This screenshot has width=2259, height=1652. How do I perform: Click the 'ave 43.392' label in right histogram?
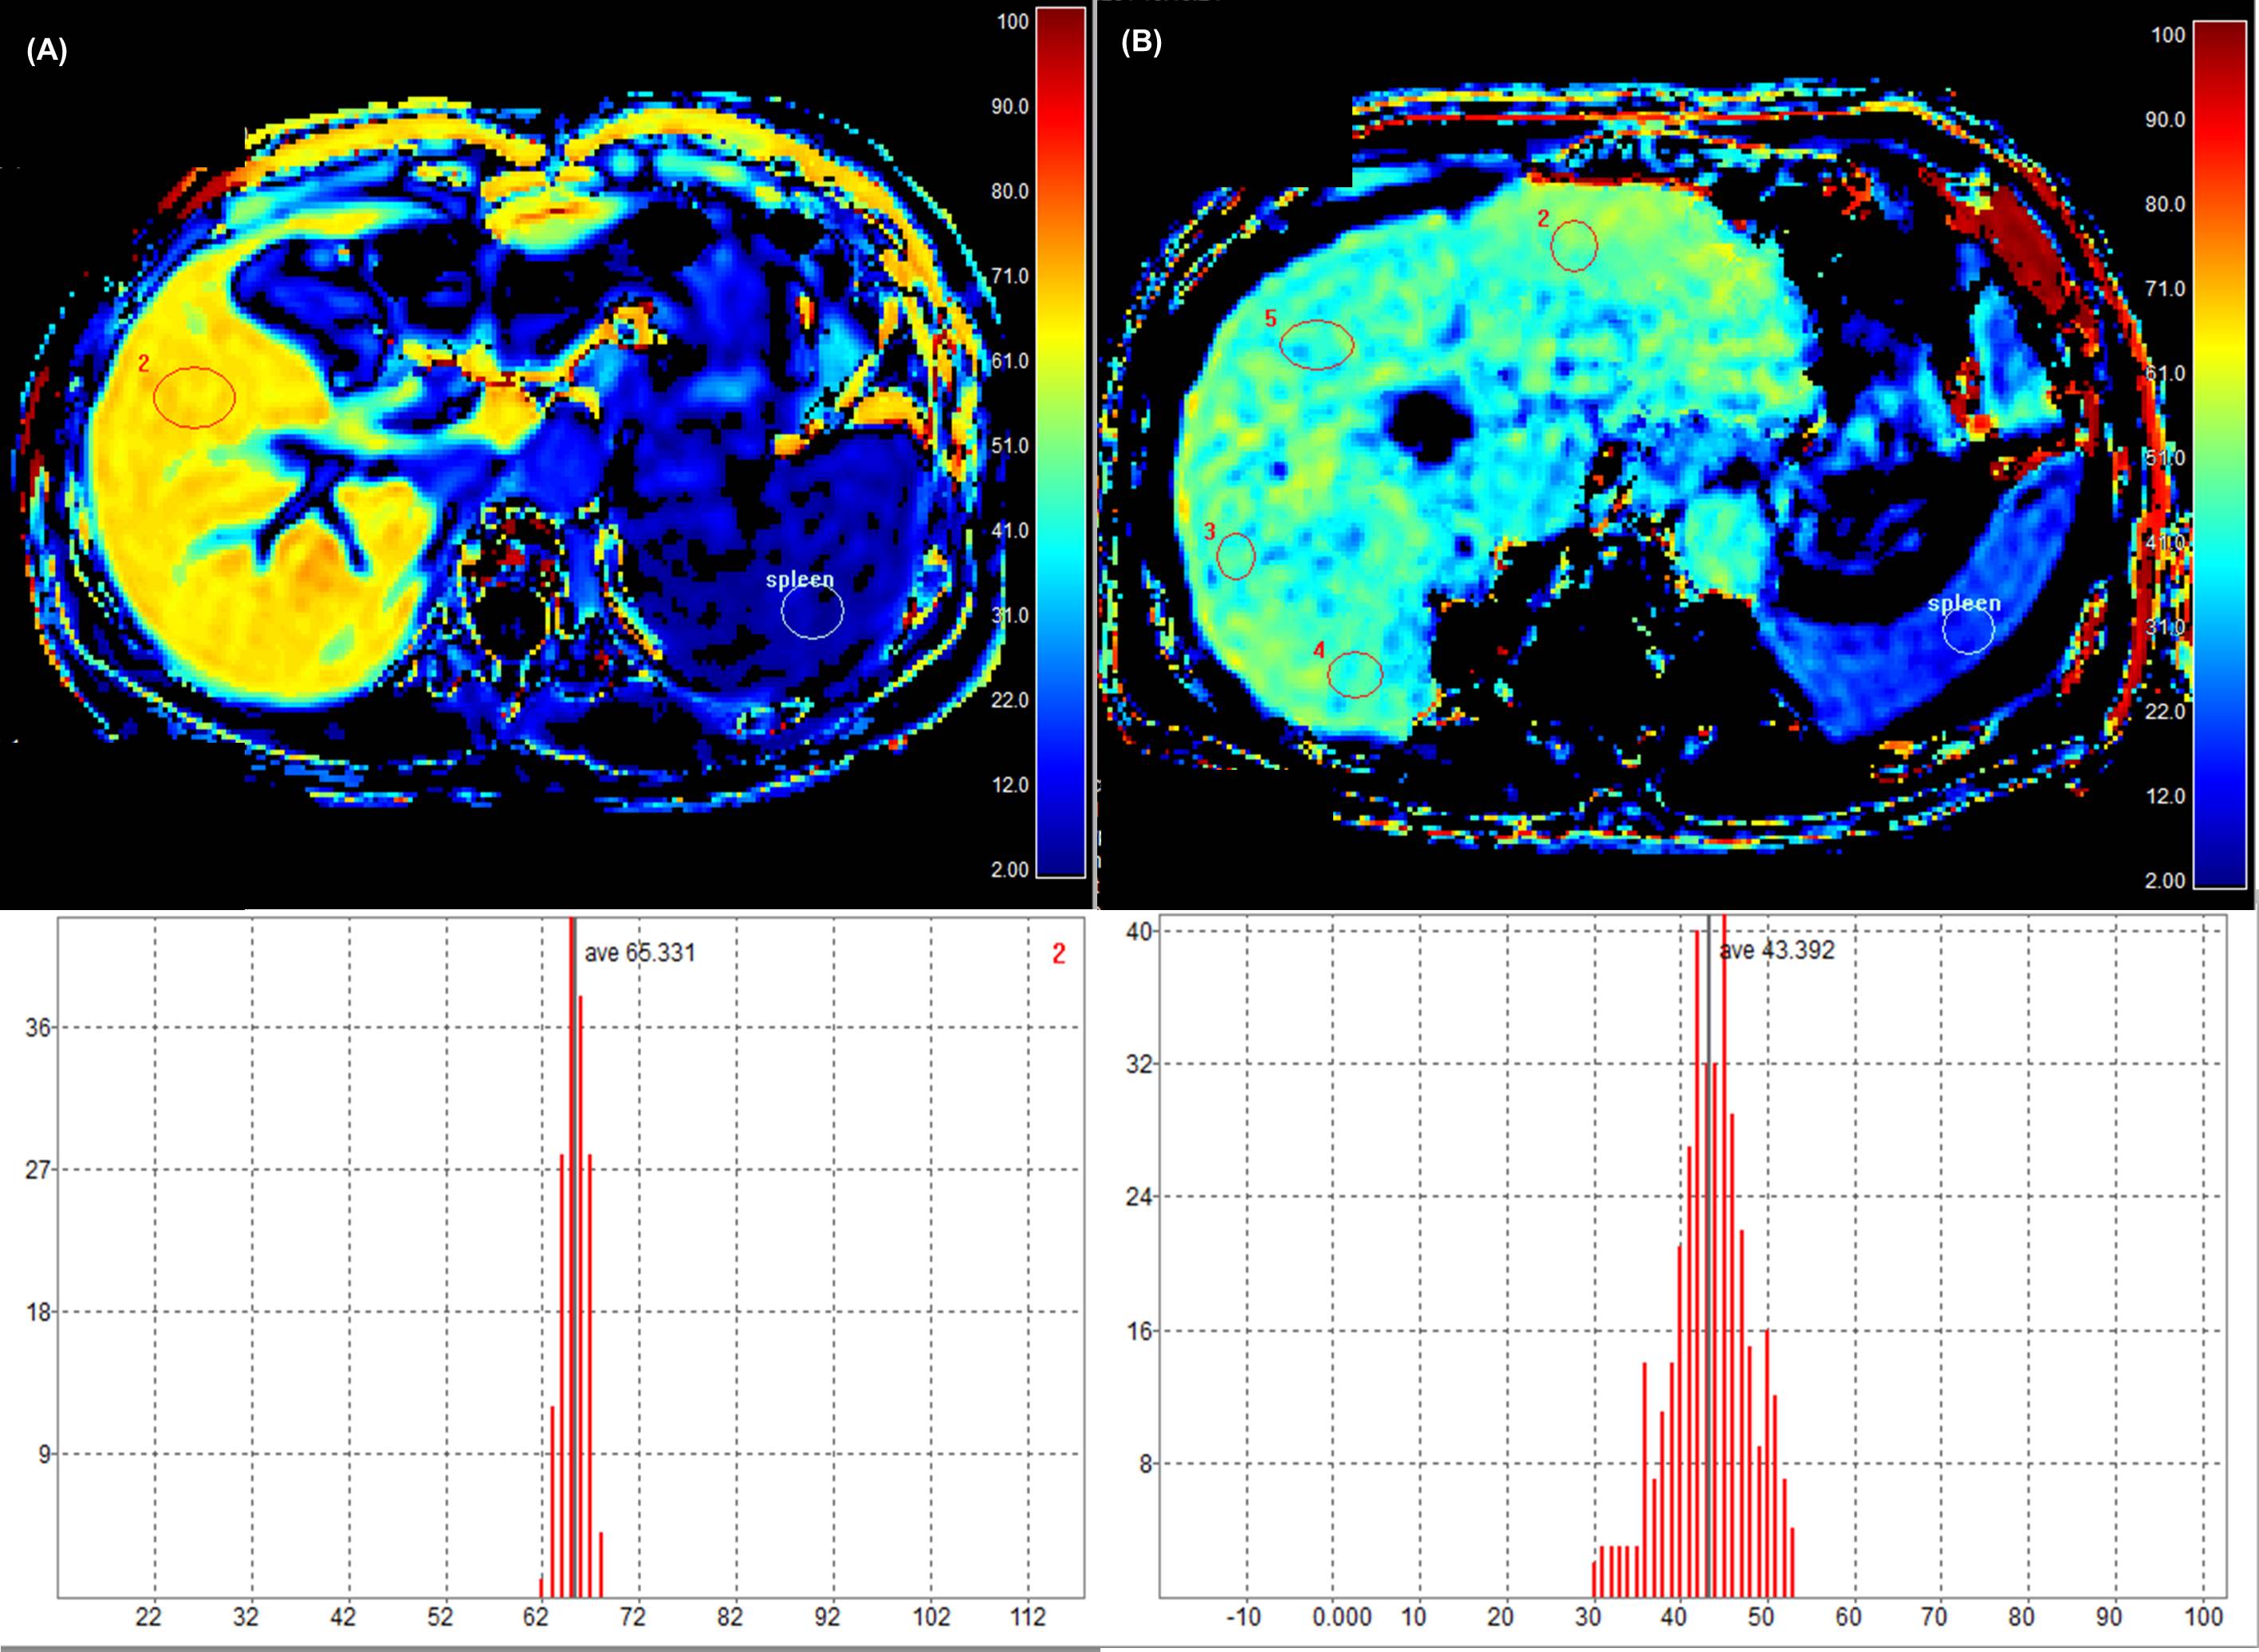pos(1777,950)
